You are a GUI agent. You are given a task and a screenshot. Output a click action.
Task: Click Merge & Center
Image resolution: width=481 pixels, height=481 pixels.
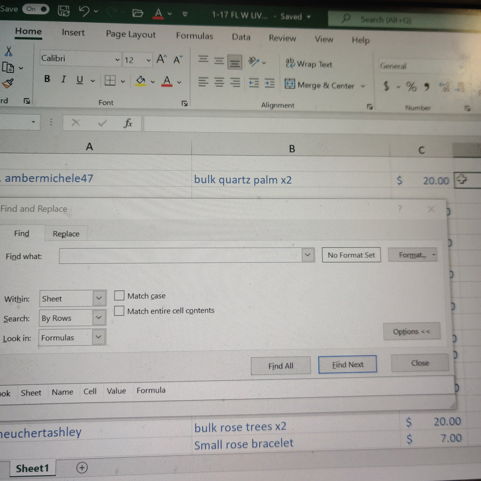319,85
